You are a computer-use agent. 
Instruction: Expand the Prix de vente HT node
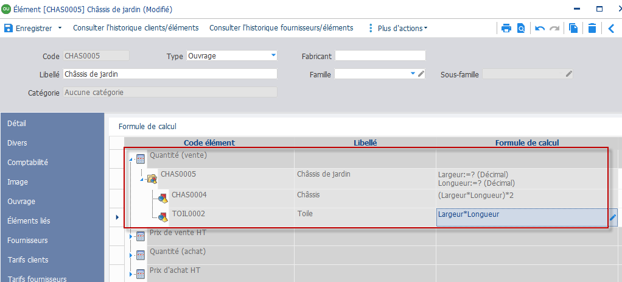tap(130, 236)
